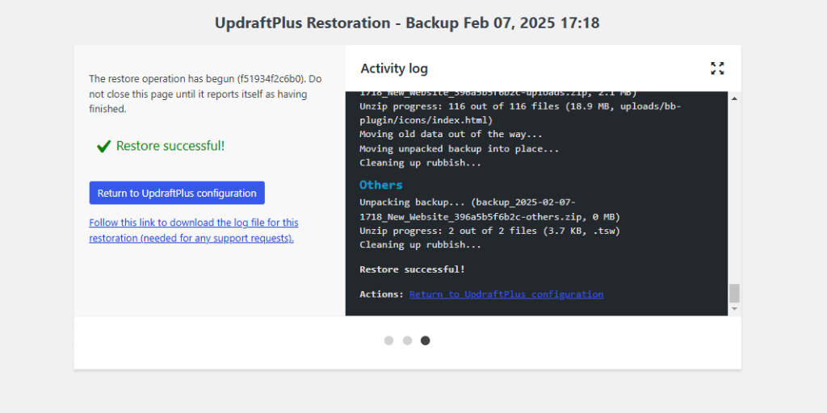Viewport: 827px width, 413px height.
Task: Go to the first progress step dot
Action: 388,340
